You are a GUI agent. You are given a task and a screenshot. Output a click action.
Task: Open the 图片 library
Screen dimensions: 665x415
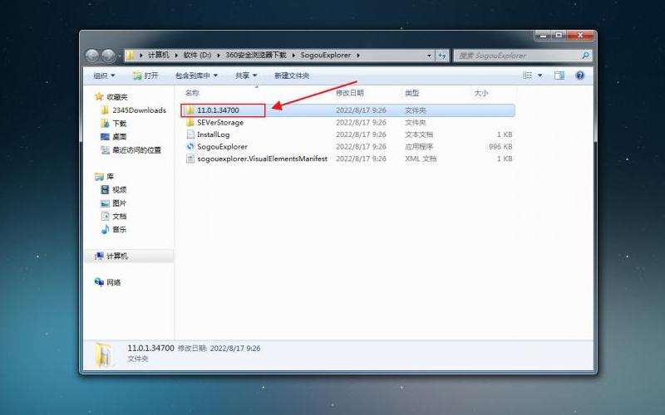click(x=114, y=203)
